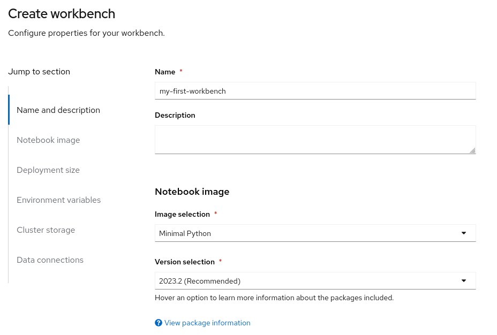The image size is (497, 335).
Task: Click the help icon beside View package information
Action: click(159, 323)
